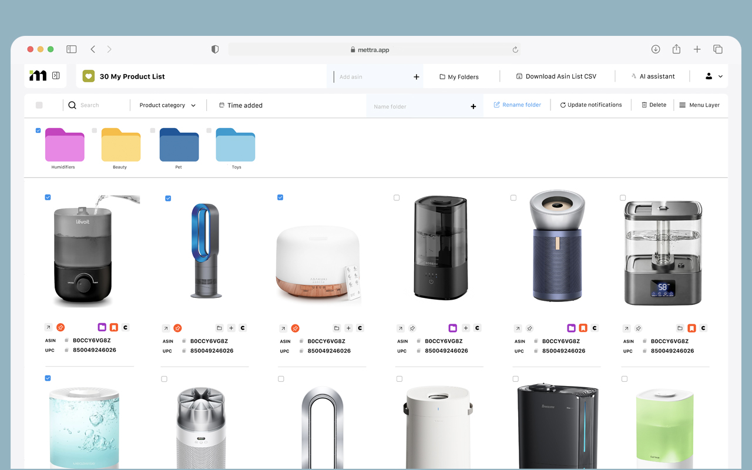This screenshot has width=752, height=470.
Task: Click the open-link arrow under the Levoit humidifier
Action: pyautogui.click(x=49, y=328)
